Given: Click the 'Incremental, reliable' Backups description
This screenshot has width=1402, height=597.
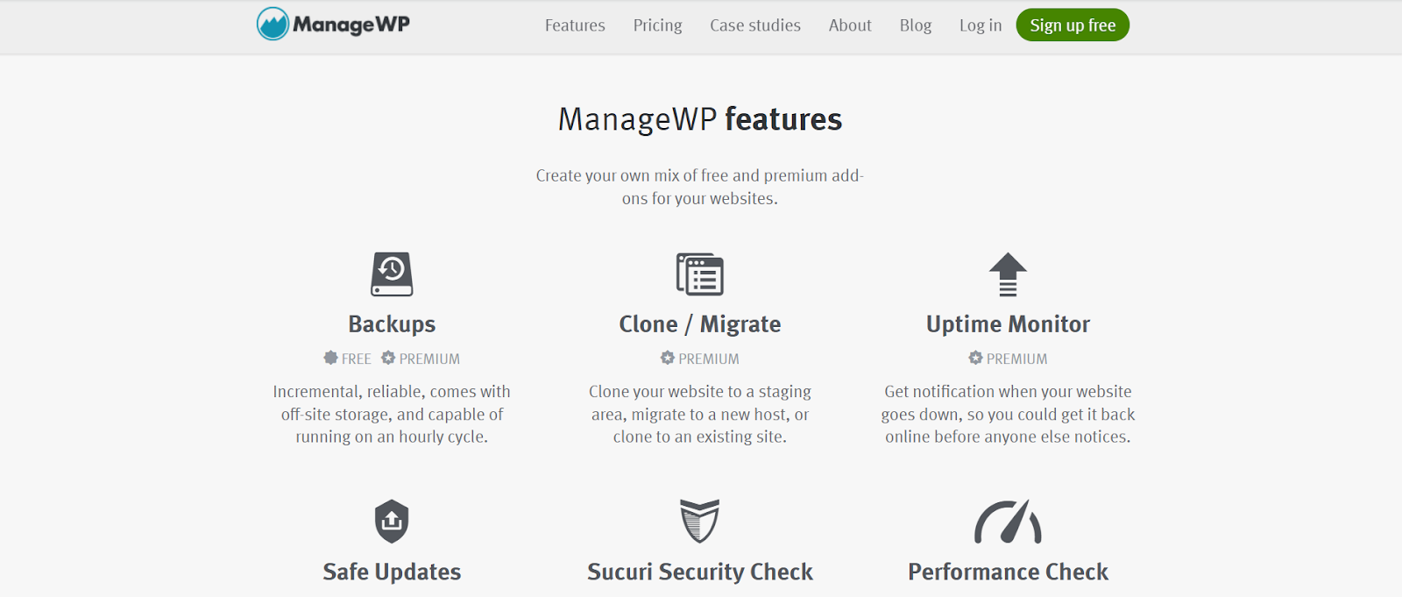Looking at the screenshot, I should [392, 414].
